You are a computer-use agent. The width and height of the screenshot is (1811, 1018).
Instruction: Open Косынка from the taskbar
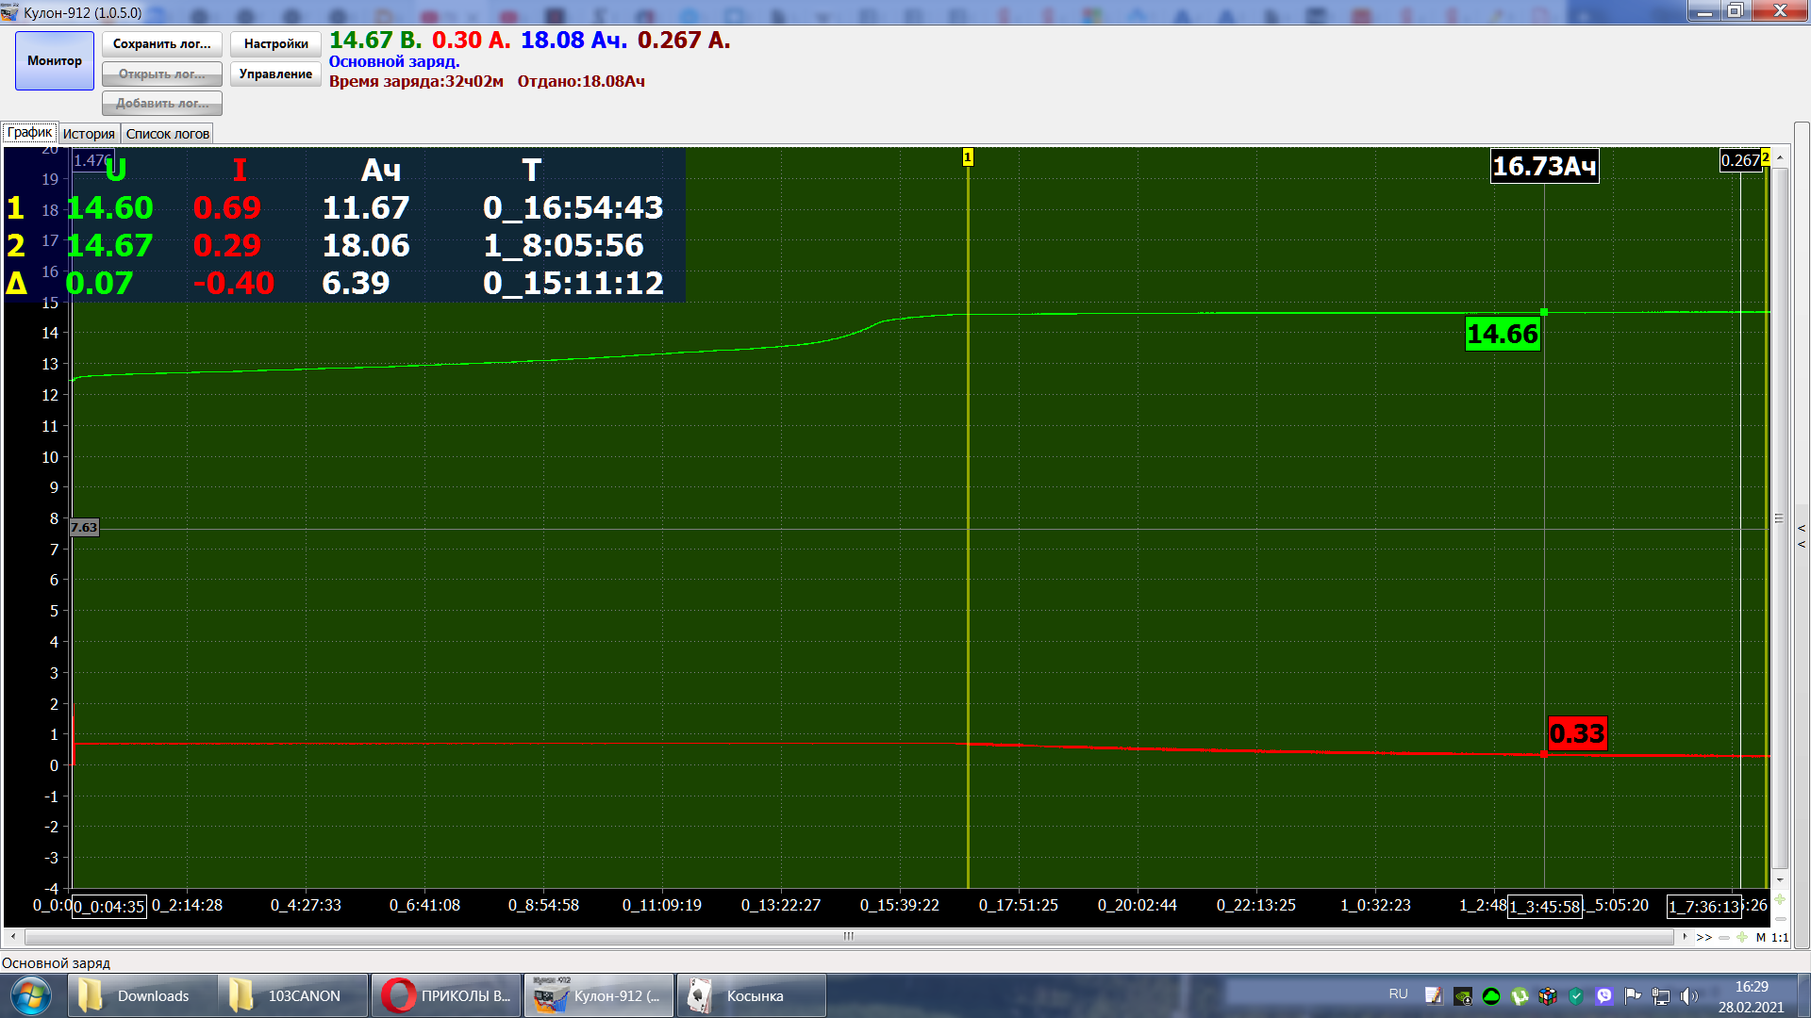click(751, 995)
